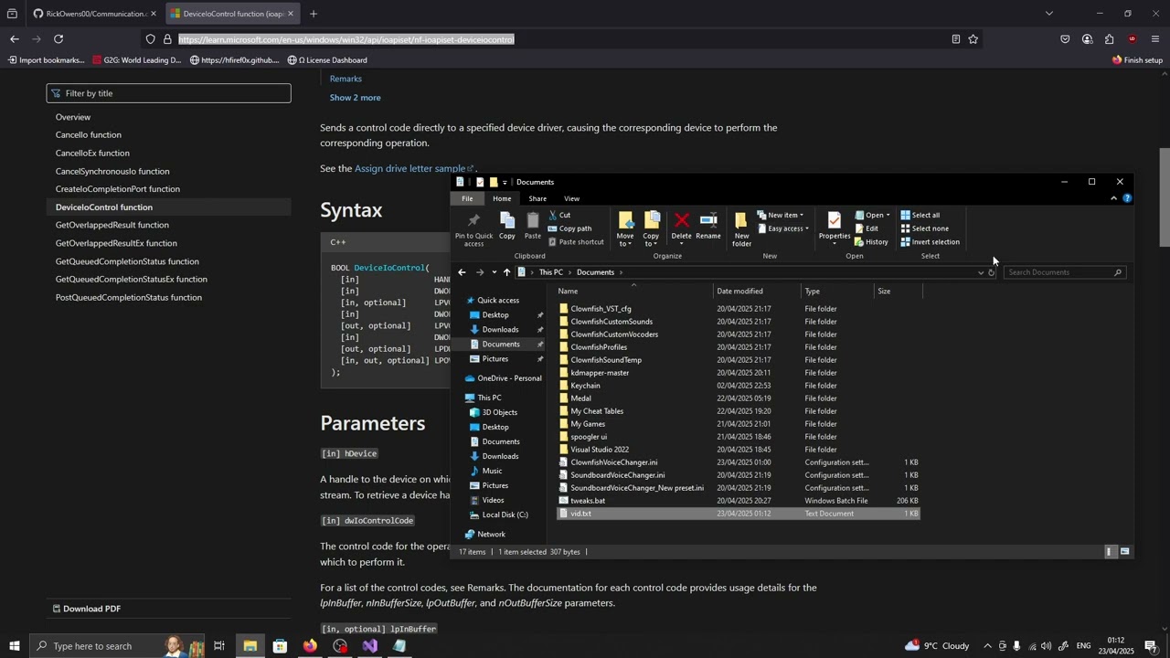The height and width of the screenshot is (658, 1170).
Task: Switch to the View ribbon tab
Action: (571, 198)
